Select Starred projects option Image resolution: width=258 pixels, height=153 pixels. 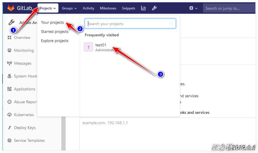pos(55,31)
